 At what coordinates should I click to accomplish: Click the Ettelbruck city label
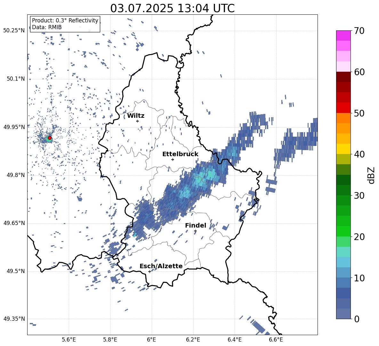[x=180, y=154]
